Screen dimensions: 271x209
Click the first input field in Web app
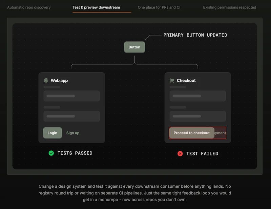tap(72, 96)
